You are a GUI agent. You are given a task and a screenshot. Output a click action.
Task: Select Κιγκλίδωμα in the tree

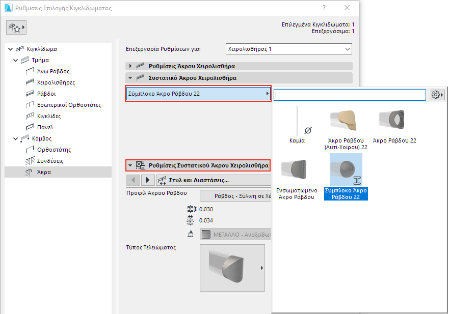pyautogui.click(x=42, y=49)
